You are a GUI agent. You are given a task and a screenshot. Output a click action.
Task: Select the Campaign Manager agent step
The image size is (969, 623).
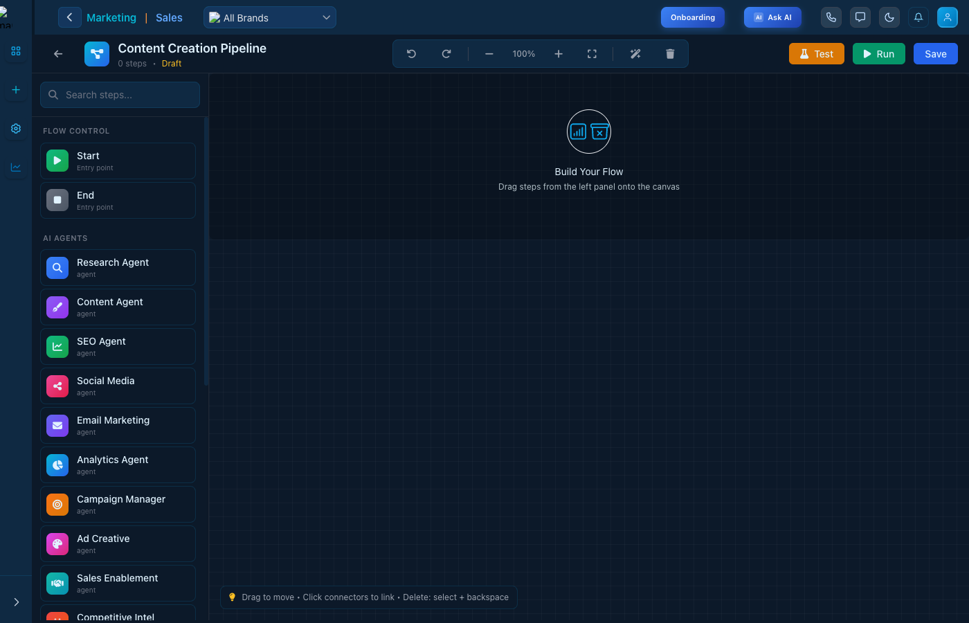tap(118, 504)
